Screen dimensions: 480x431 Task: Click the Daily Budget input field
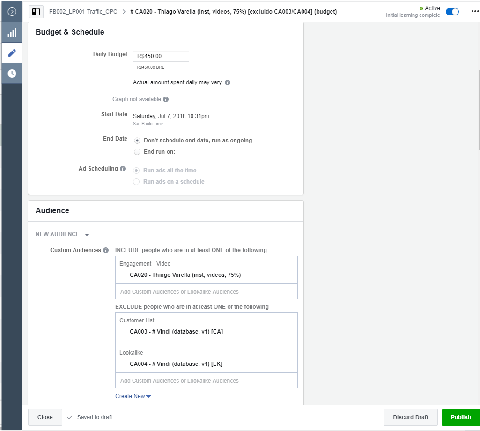161,56
